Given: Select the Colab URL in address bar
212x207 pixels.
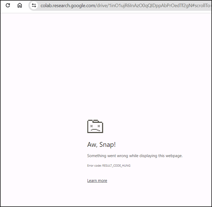Looking at the screenshot, I should [x=125, y=6].
